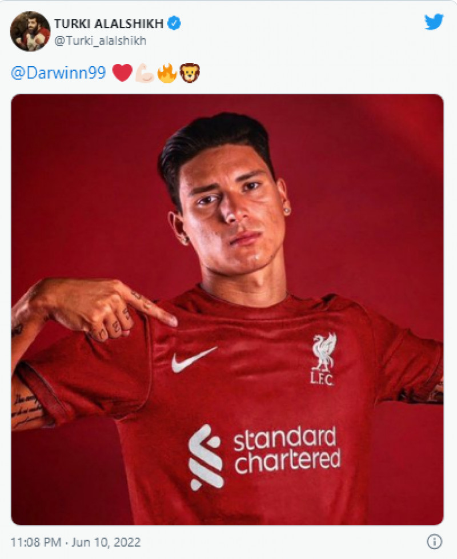Image resolution: width=457 pixels, height=559 pixels.
Task: Open the tweet info icon
Action: click(434, 541)
